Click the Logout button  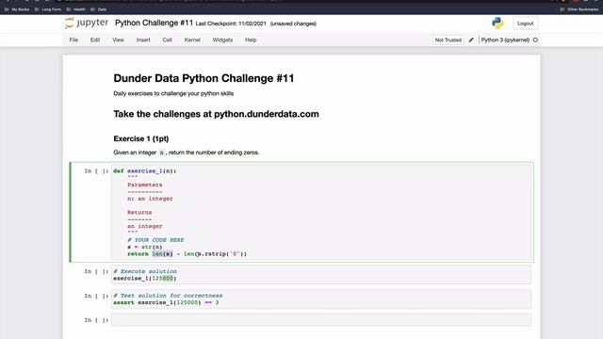coord(526,24)
